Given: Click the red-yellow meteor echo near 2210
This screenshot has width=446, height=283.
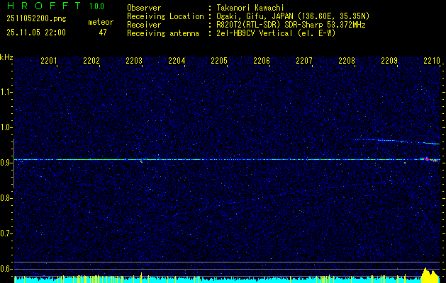Looking at the screenshot, I should [430, 159].
